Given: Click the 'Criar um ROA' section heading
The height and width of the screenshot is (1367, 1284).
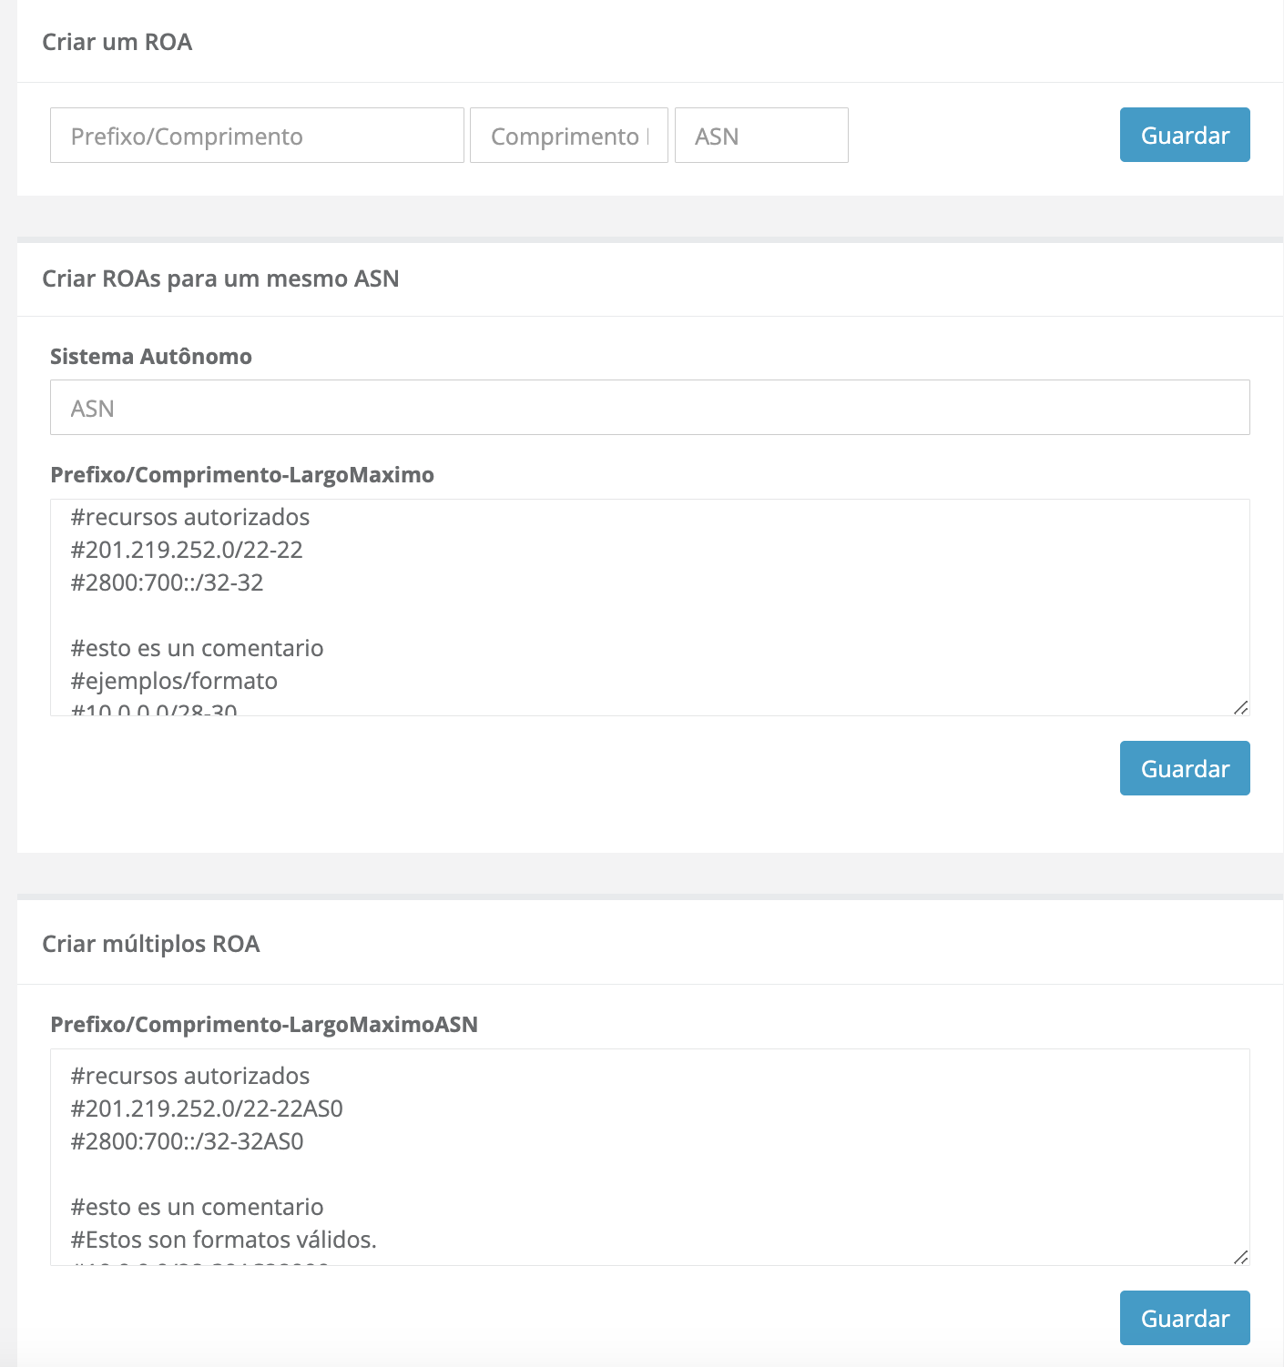Looking at the screenshot, I should click(117, 43).
